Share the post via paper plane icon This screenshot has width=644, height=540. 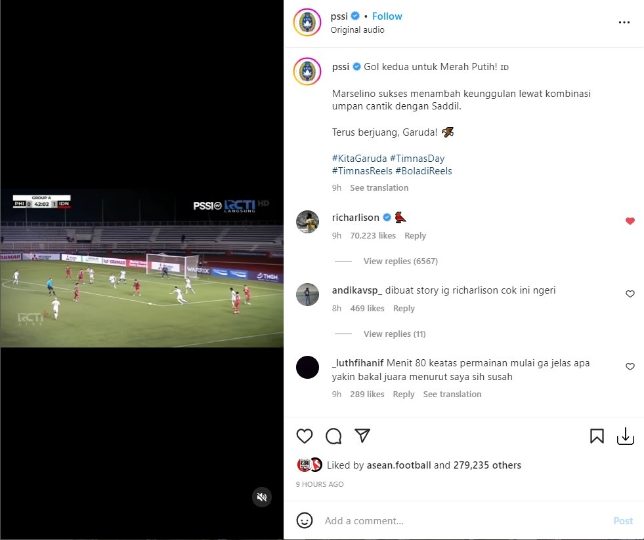pyautogui.click(x=362, y=435)
